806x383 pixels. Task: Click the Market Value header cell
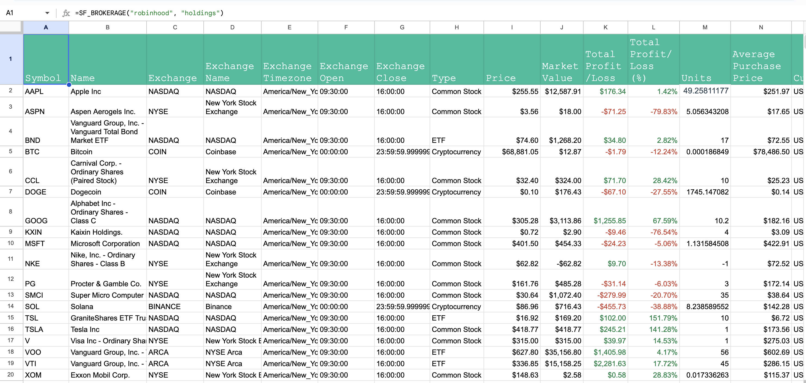562,59
